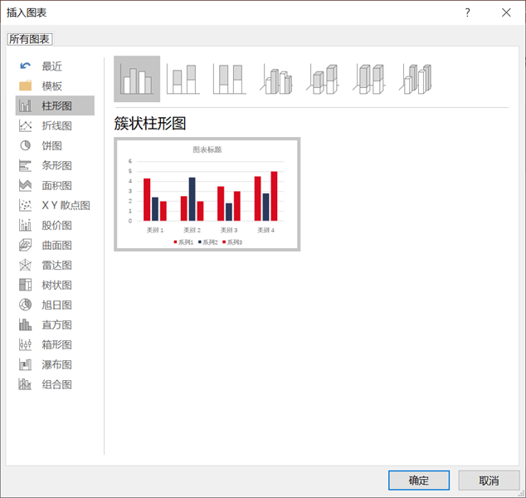Choose the 饼图 pie chart category
This screenshot has width=526, height=498.
pos(55,145)
